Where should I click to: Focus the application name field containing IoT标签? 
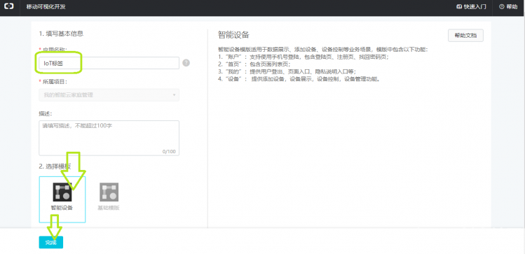[109, 63]
